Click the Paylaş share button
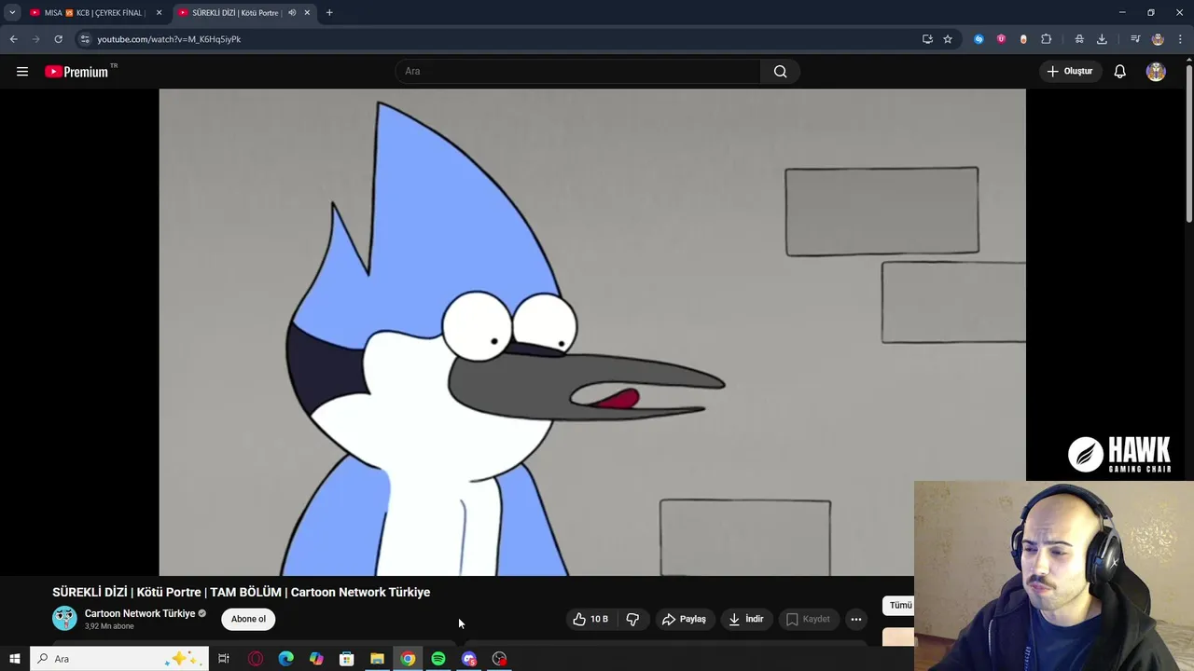Viewport: 1194px width, 671px height. click(684, 619)
